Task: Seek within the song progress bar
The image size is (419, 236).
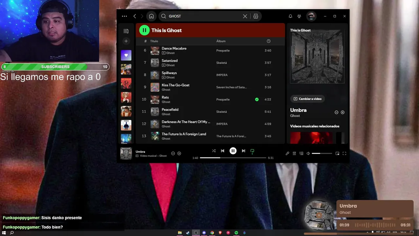Action: click(233, 158)
